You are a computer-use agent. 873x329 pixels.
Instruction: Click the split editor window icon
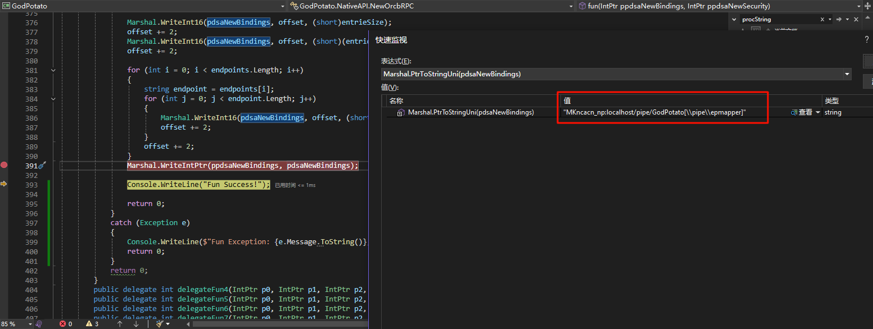[867, 6]
